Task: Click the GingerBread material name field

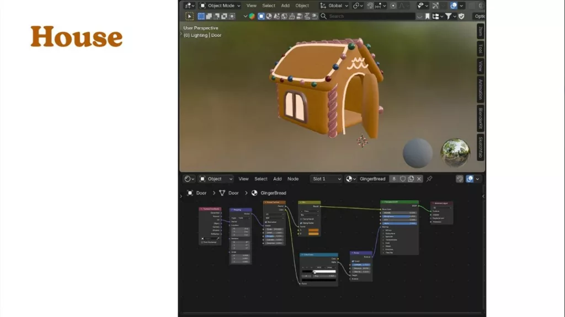Action: (x=372, y=179)
